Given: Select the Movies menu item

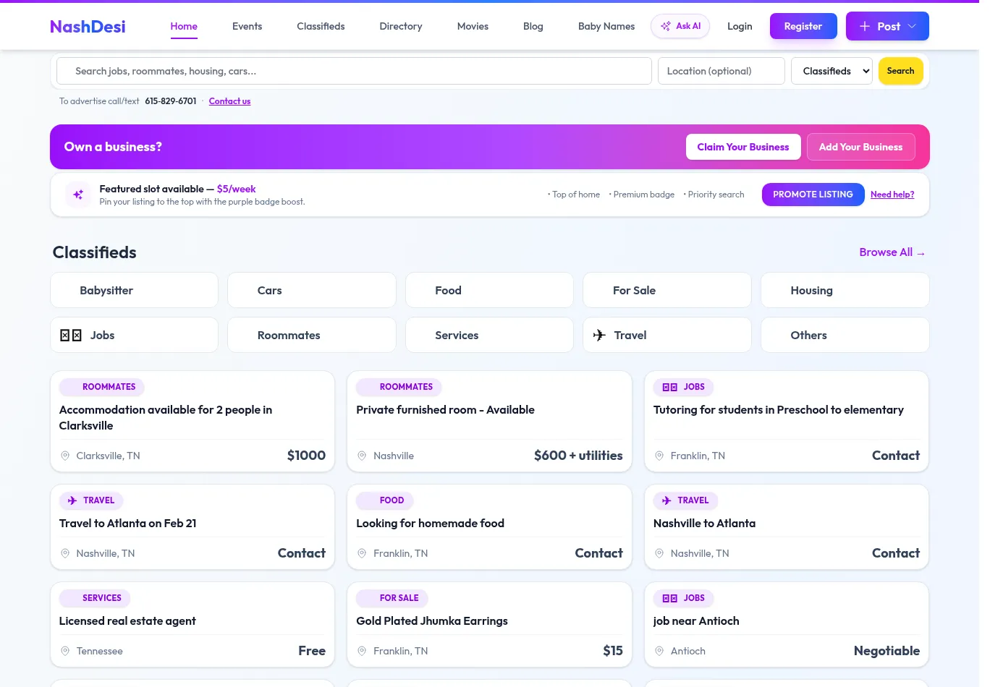Looking at the screenshot, I should tap(473, 26).
